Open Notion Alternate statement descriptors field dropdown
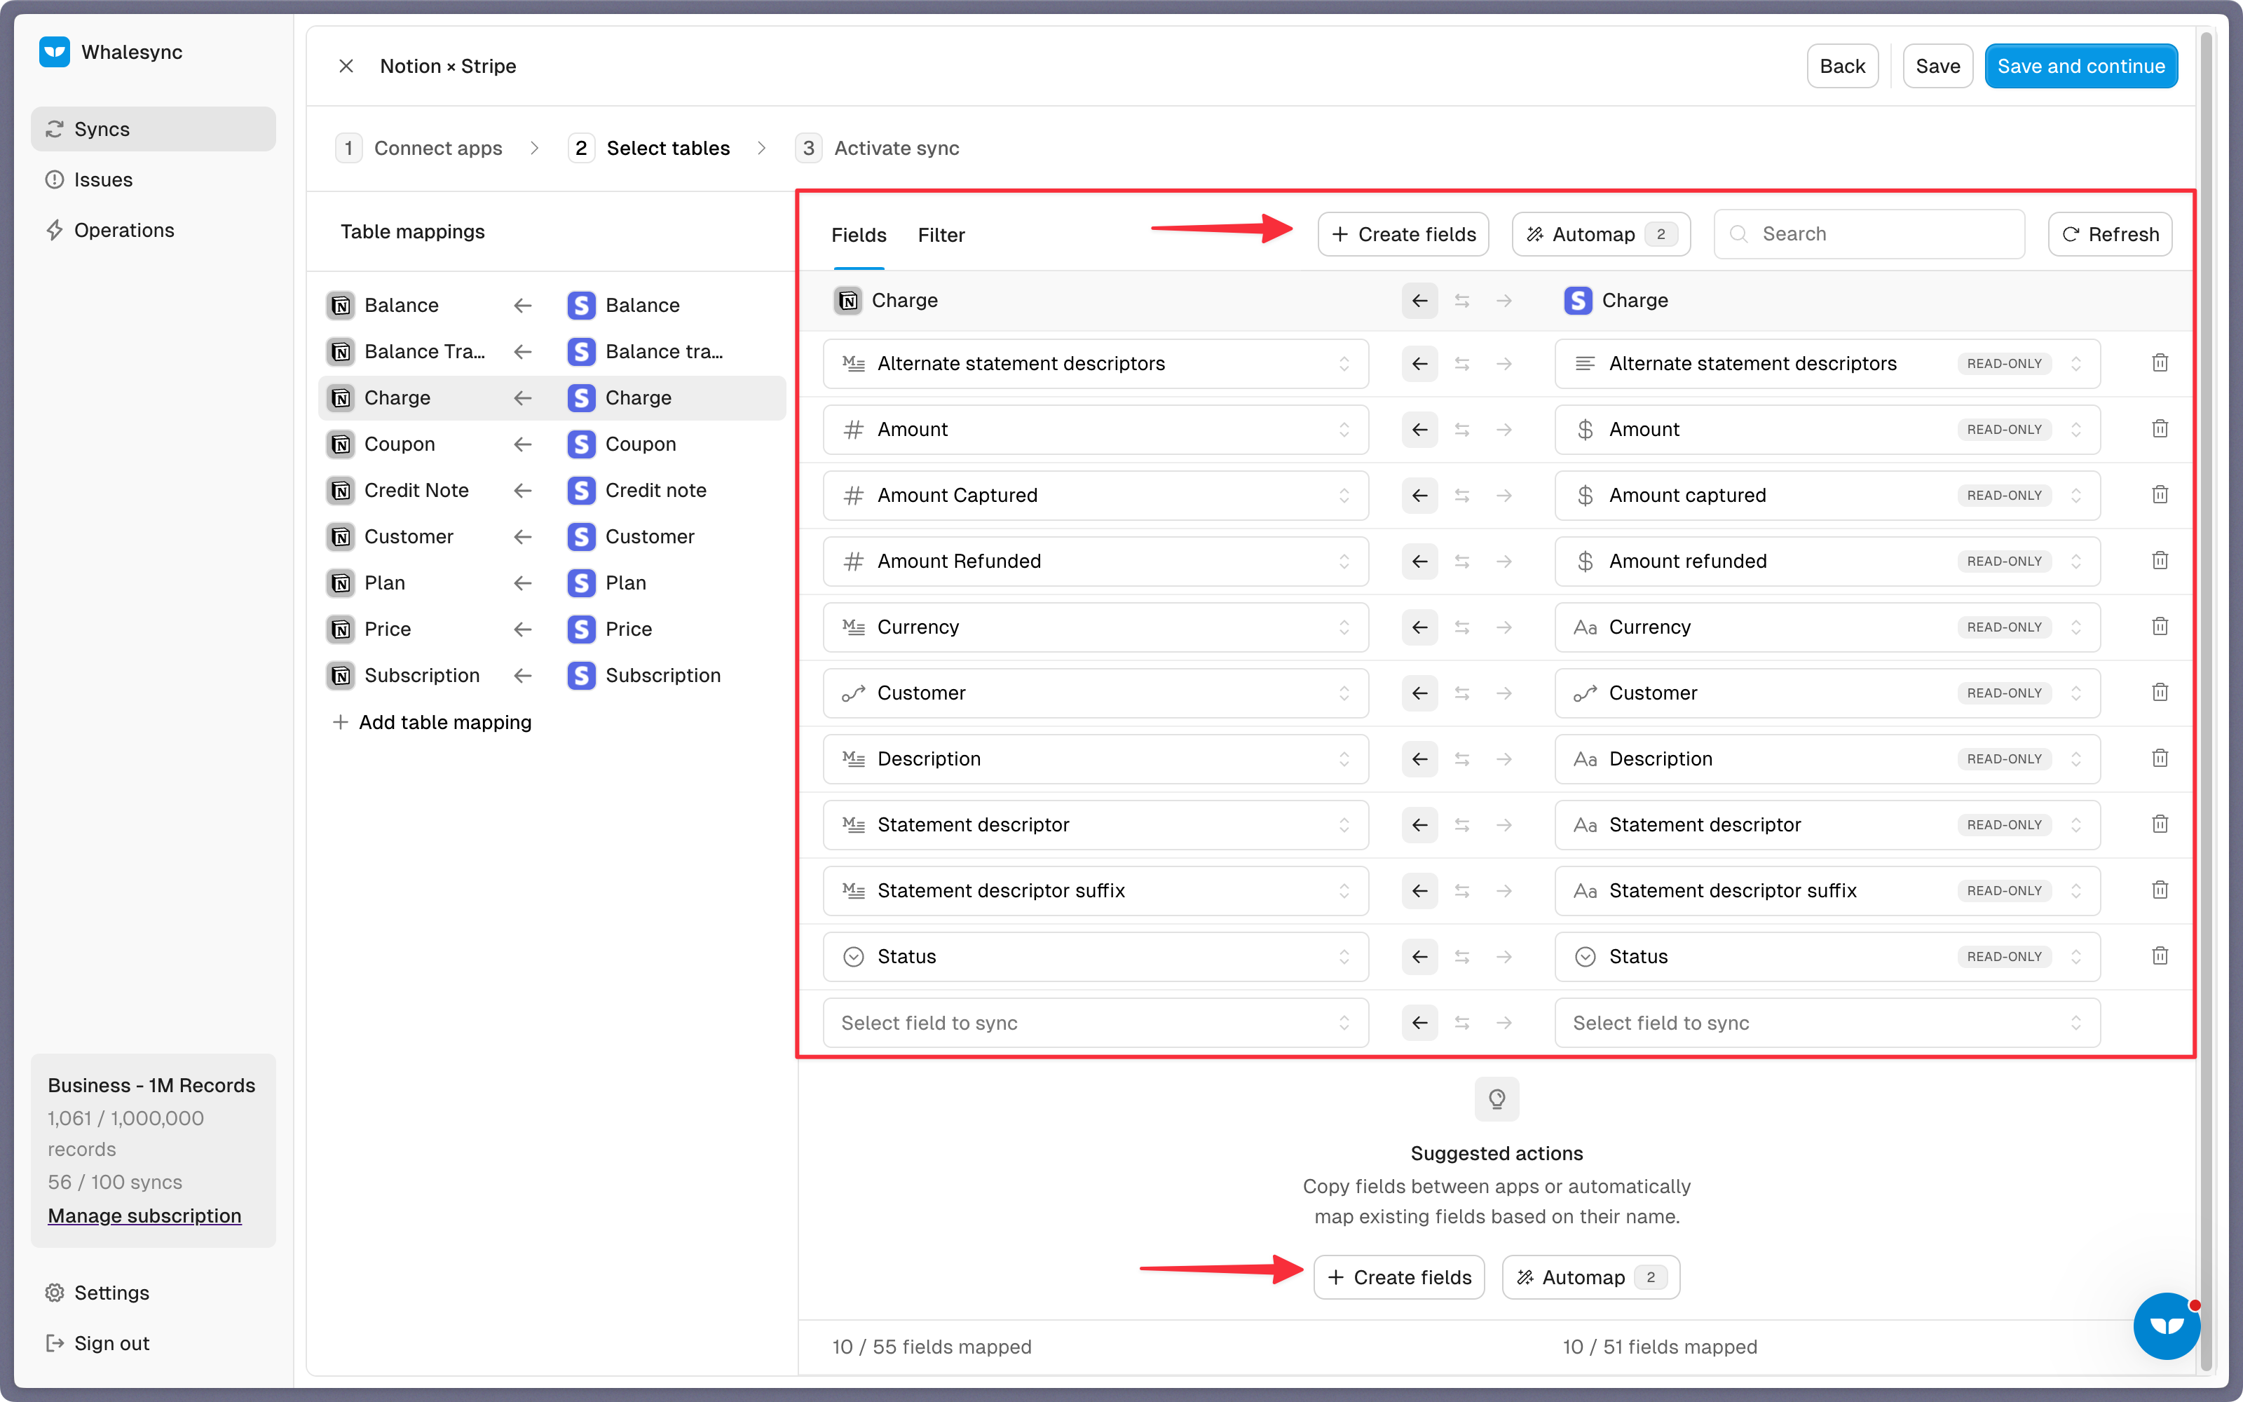Image resolution: width=2243 pixels, height=1402 pixels. (1096, 364)
